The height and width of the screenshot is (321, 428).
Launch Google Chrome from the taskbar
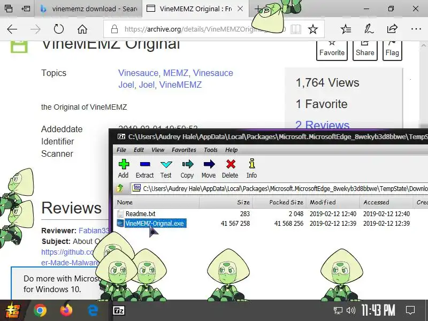point(40,311)
